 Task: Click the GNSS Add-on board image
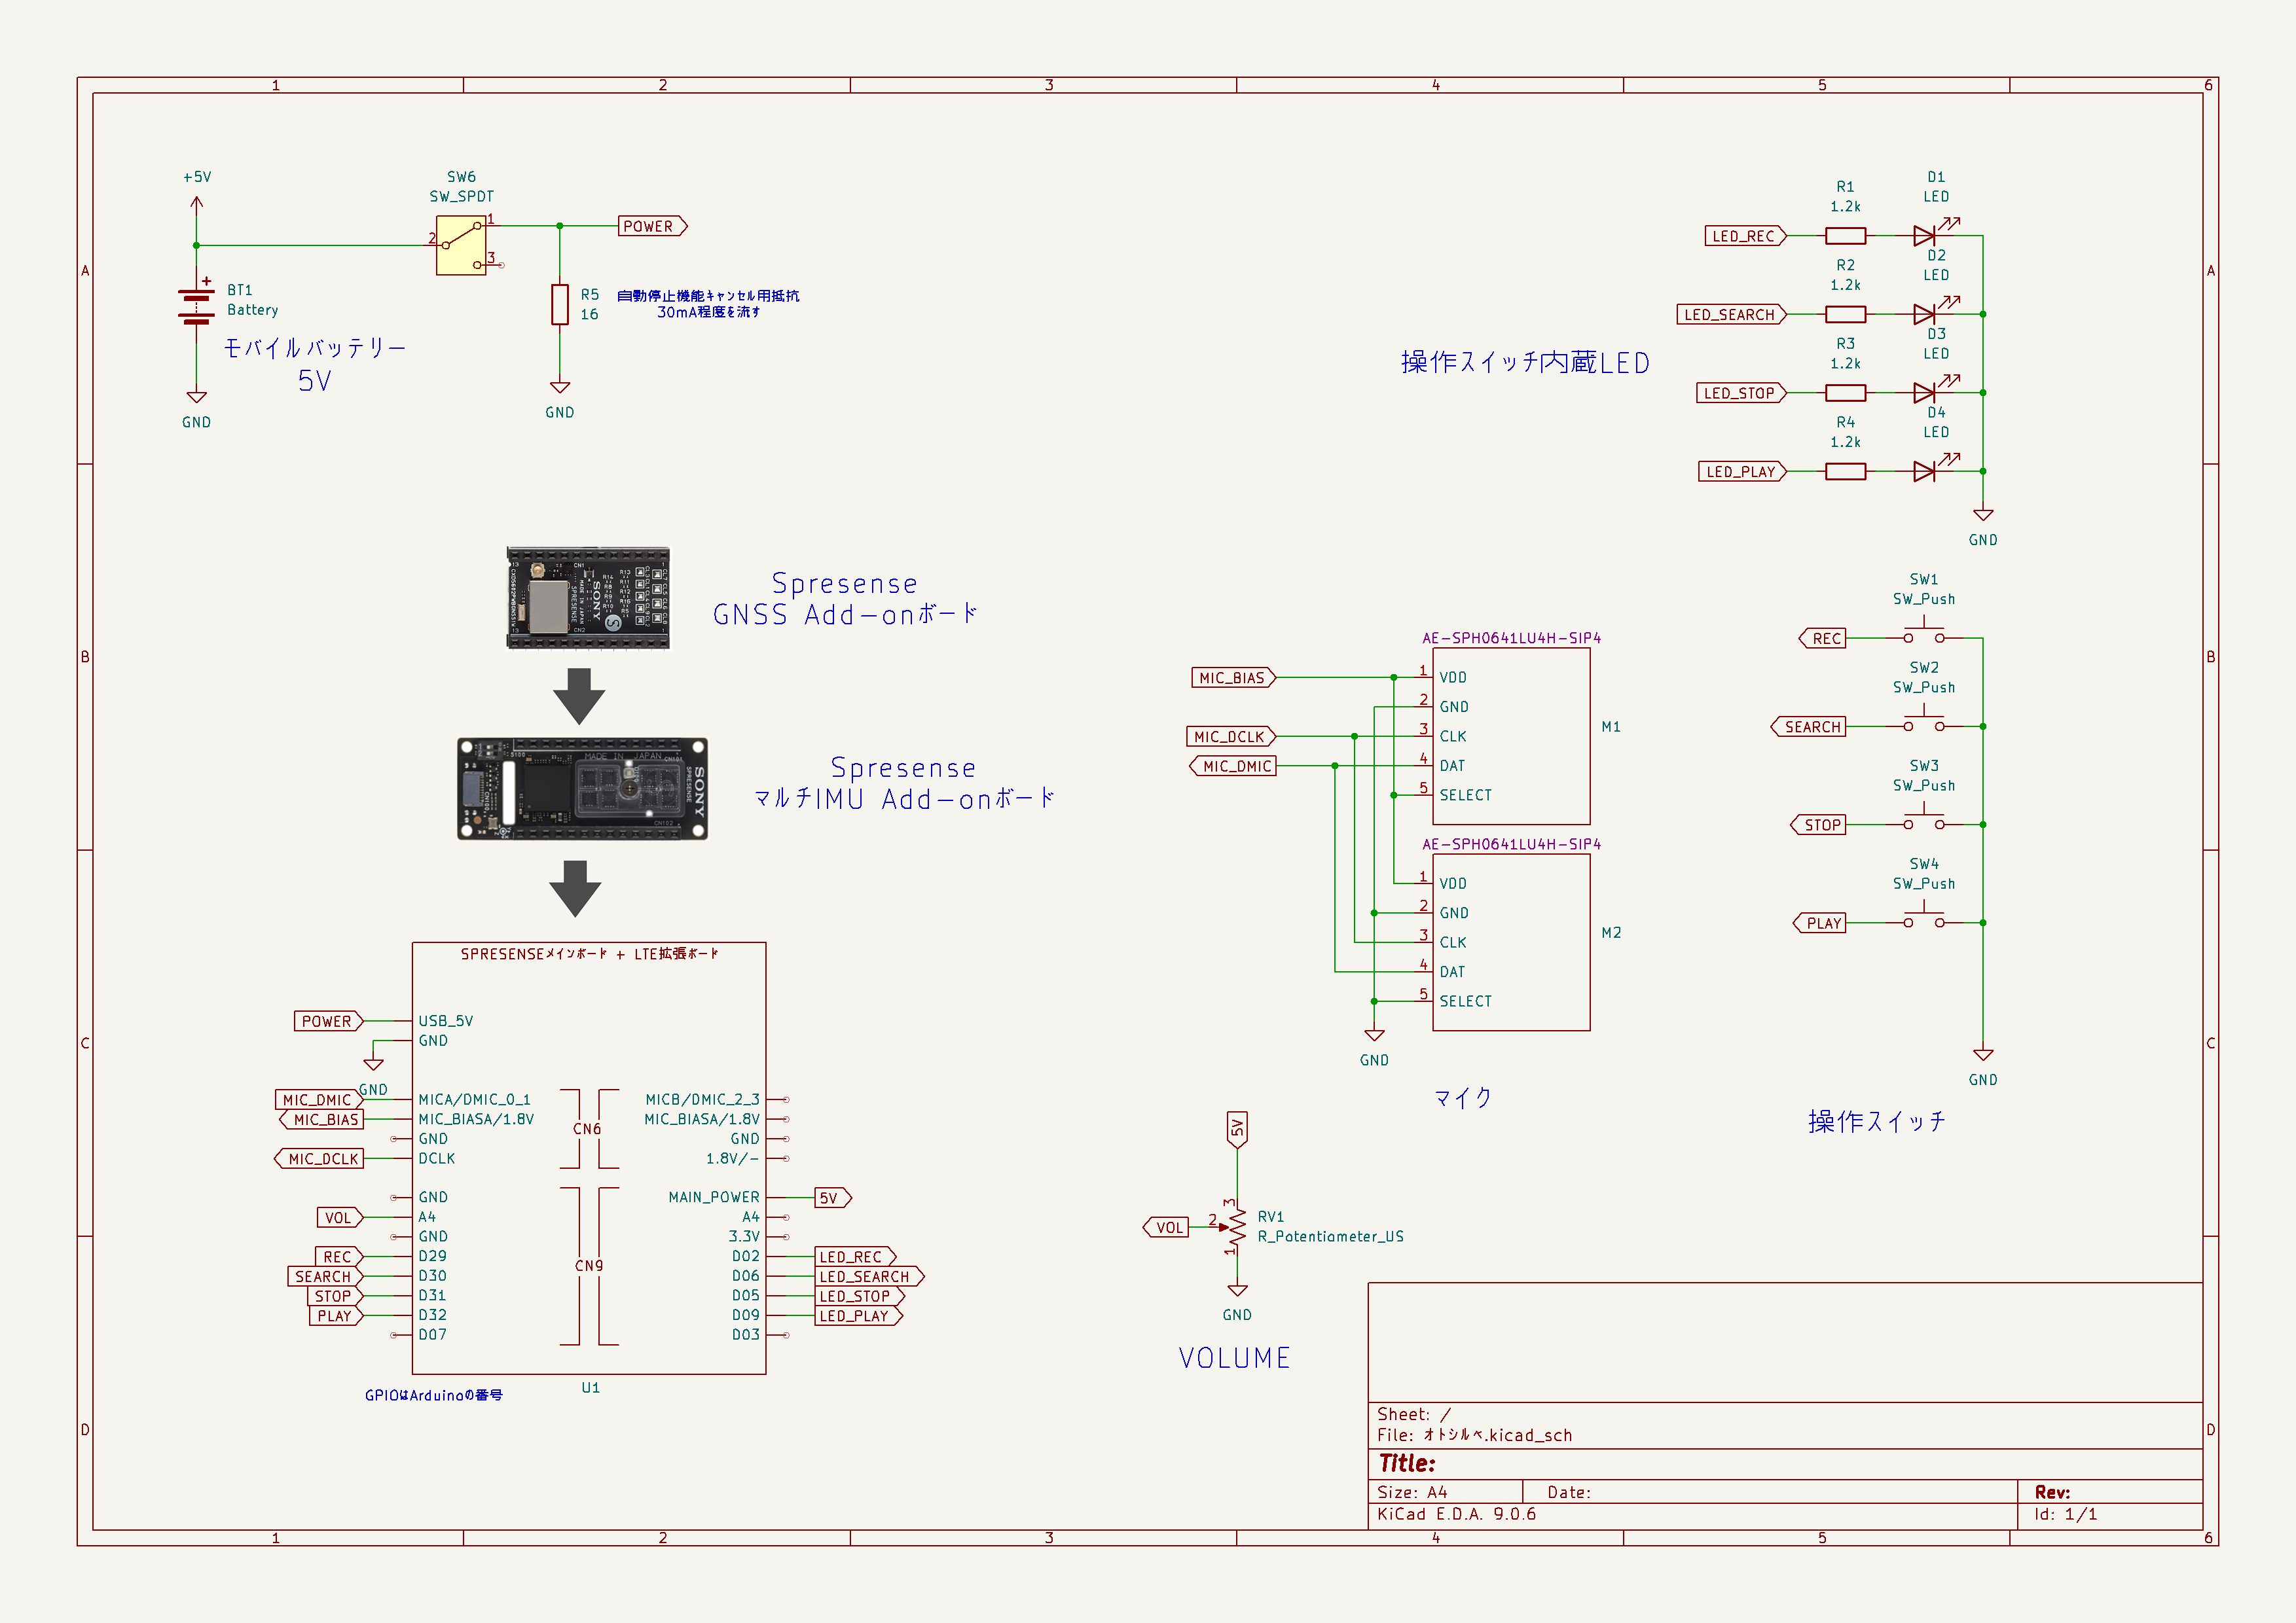coord(588,597)
